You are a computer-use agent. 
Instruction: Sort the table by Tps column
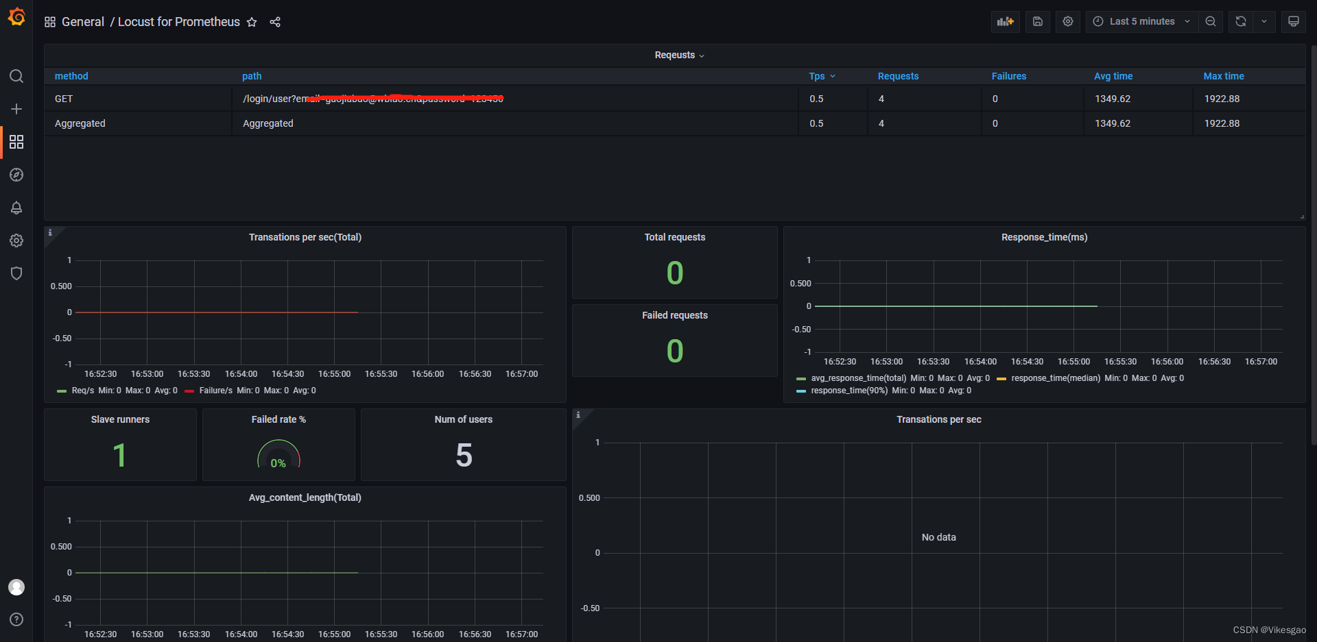pyautogui.click(x=822, y=76)
